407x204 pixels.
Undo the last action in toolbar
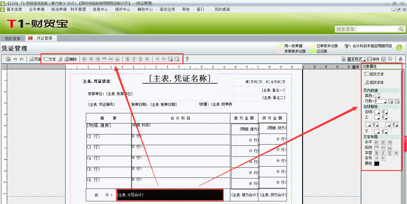(x=15, y=59)
